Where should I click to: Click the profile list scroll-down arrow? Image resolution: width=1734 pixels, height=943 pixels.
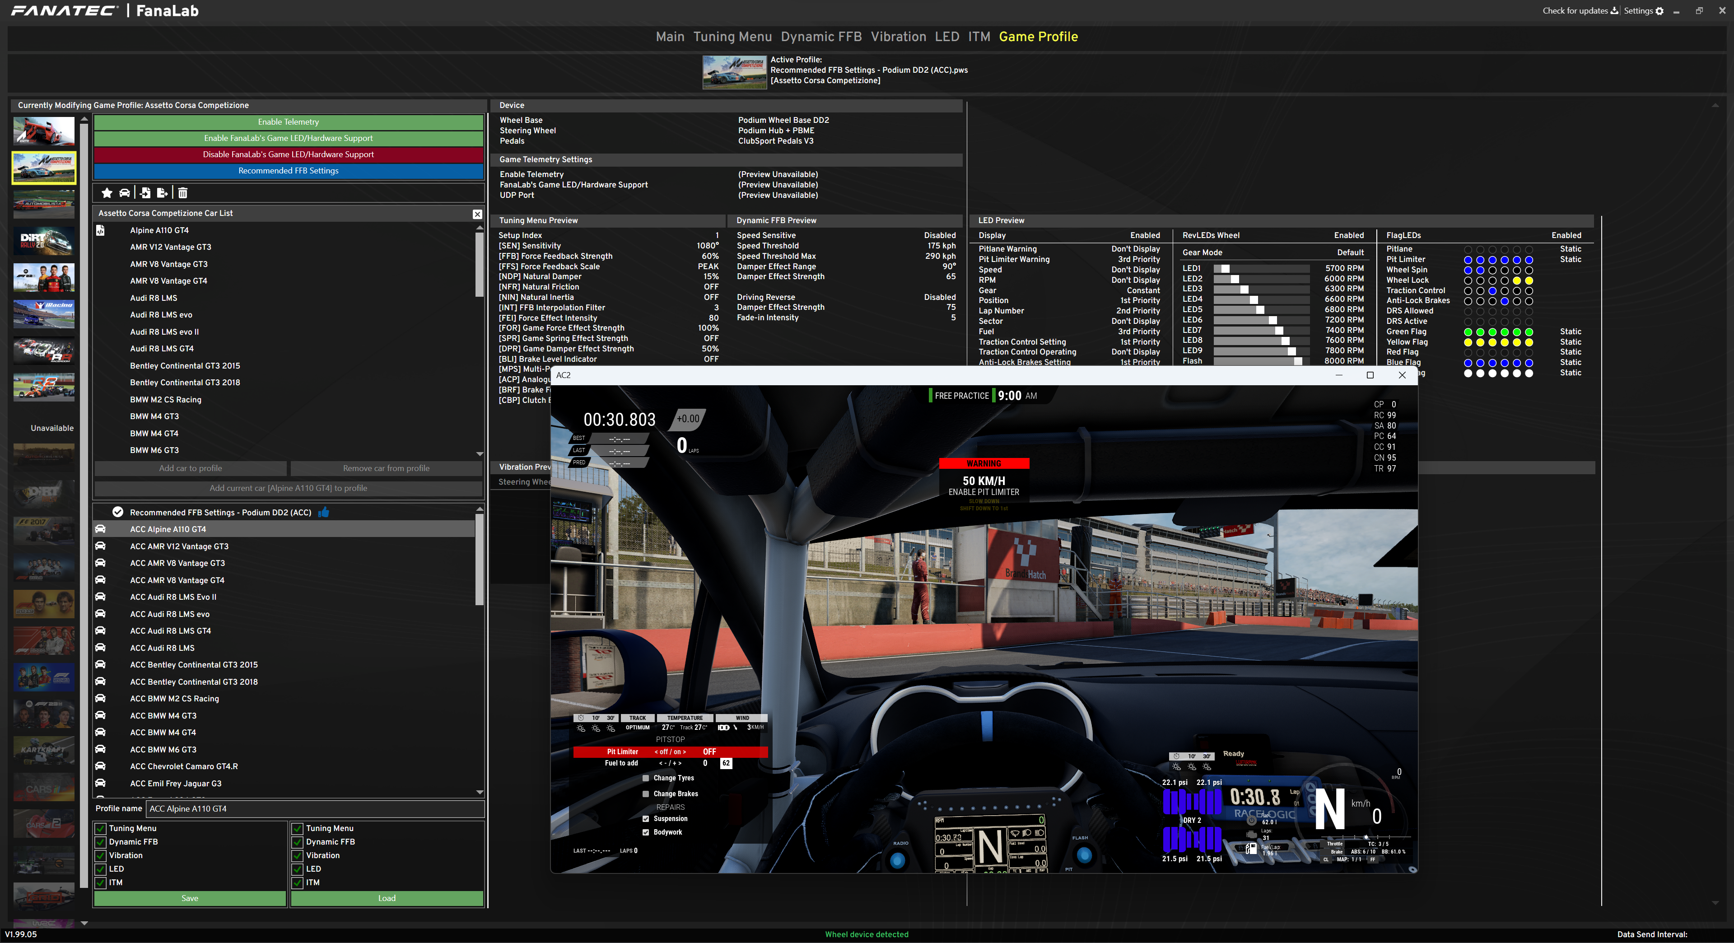[x=480, y=792]
